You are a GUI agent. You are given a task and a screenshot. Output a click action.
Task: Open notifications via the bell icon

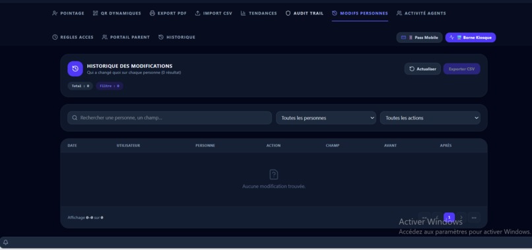pyautogui.click(x=6, y=243)
